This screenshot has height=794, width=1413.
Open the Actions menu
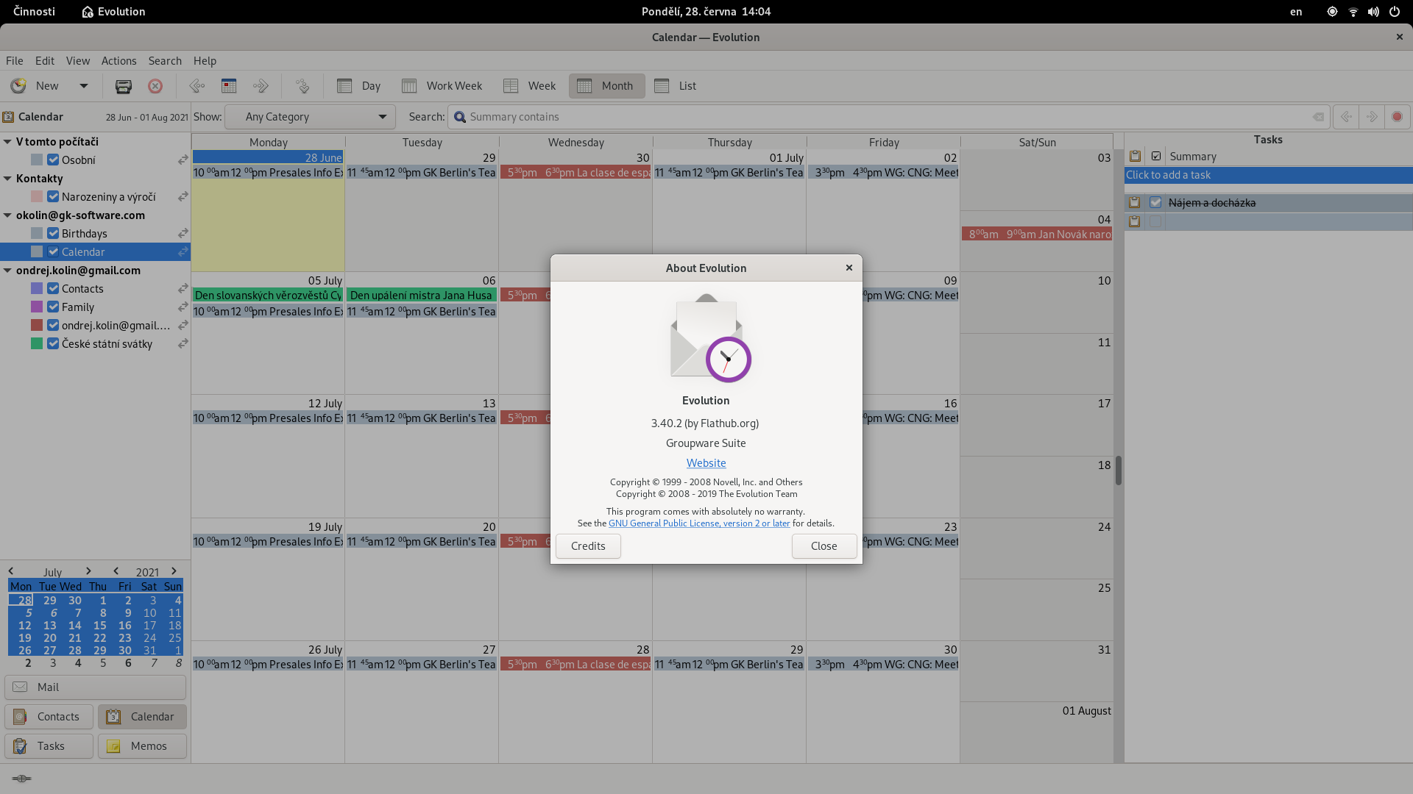118,61
